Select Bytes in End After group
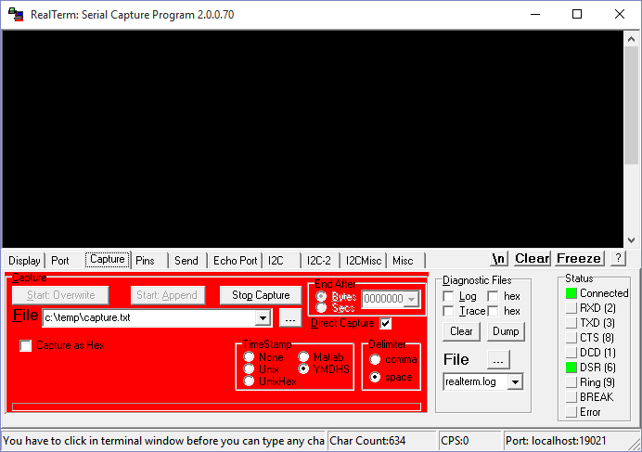 (321, 296)
